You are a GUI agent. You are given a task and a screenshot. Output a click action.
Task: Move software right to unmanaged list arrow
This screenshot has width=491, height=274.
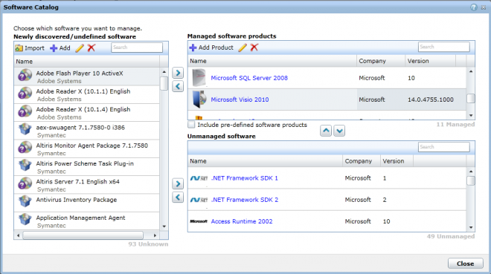pos(178,183)
